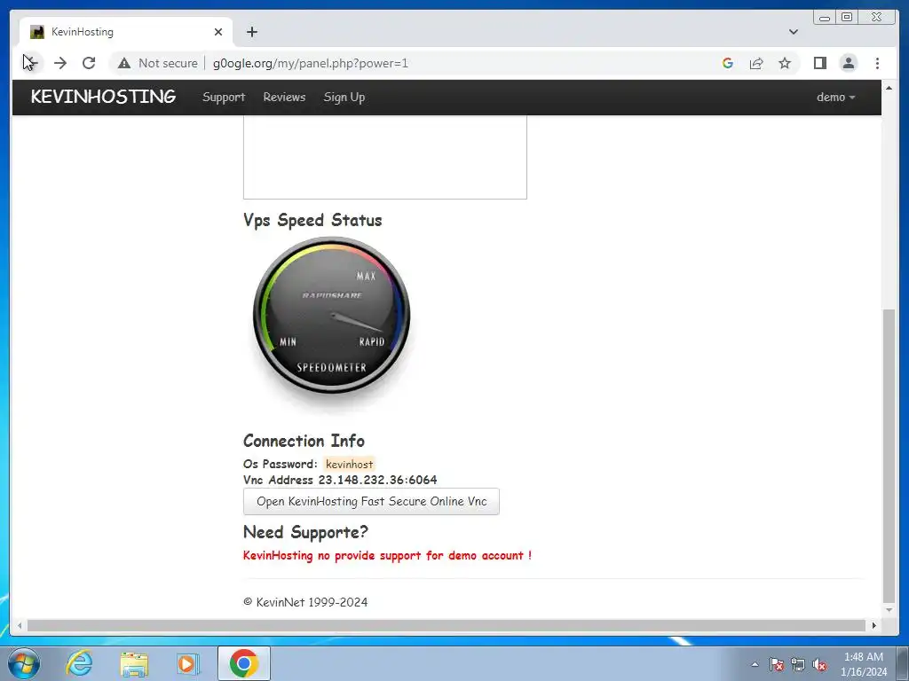909x681 pixels.
Task: Expand tab search chevron
Action: click(793, 32)
